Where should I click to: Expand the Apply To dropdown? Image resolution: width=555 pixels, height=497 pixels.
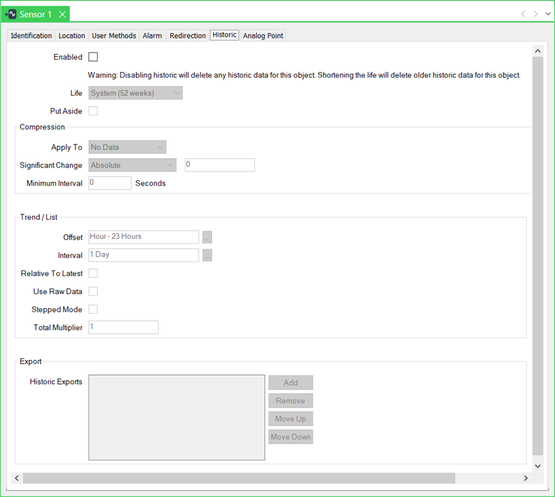point(127,147)
